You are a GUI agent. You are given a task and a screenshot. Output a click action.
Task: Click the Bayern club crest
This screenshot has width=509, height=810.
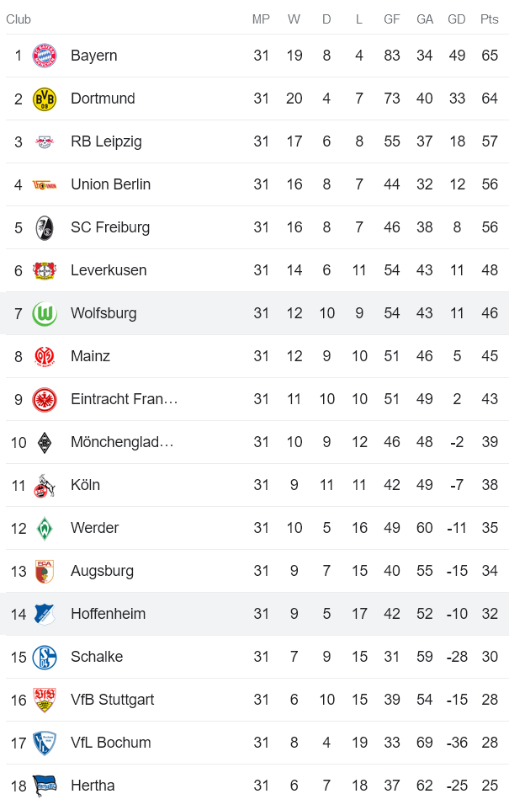(45, 56)
